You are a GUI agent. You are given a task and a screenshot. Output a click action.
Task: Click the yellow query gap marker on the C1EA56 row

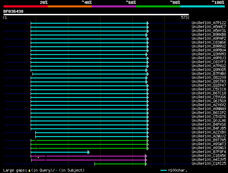pyautogui.click(x=38, y=157)
